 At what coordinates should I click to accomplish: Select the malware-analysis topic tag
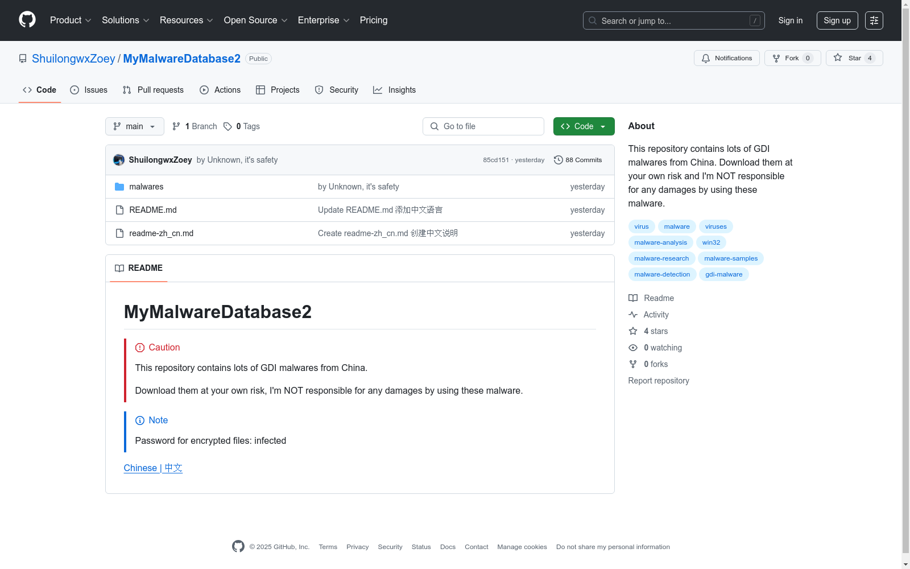click(661, 242)
